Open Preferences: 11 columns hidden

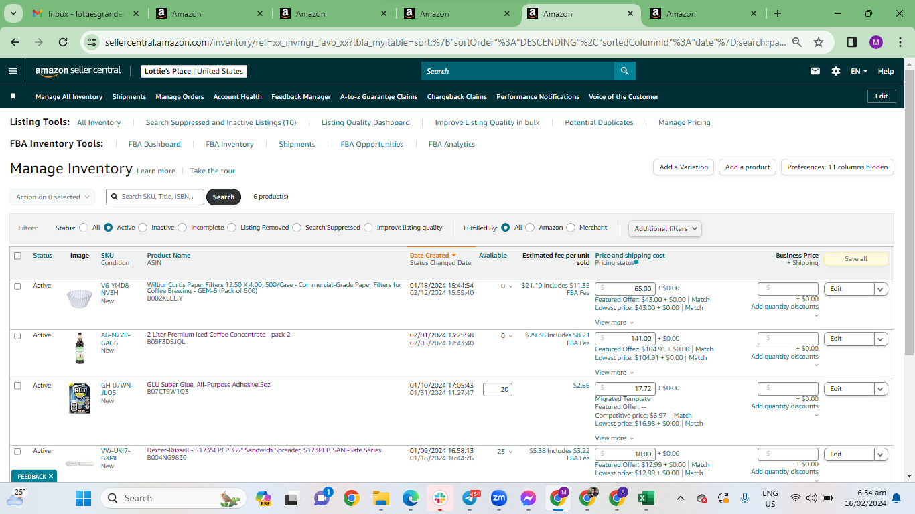click(x=837, y=167)
